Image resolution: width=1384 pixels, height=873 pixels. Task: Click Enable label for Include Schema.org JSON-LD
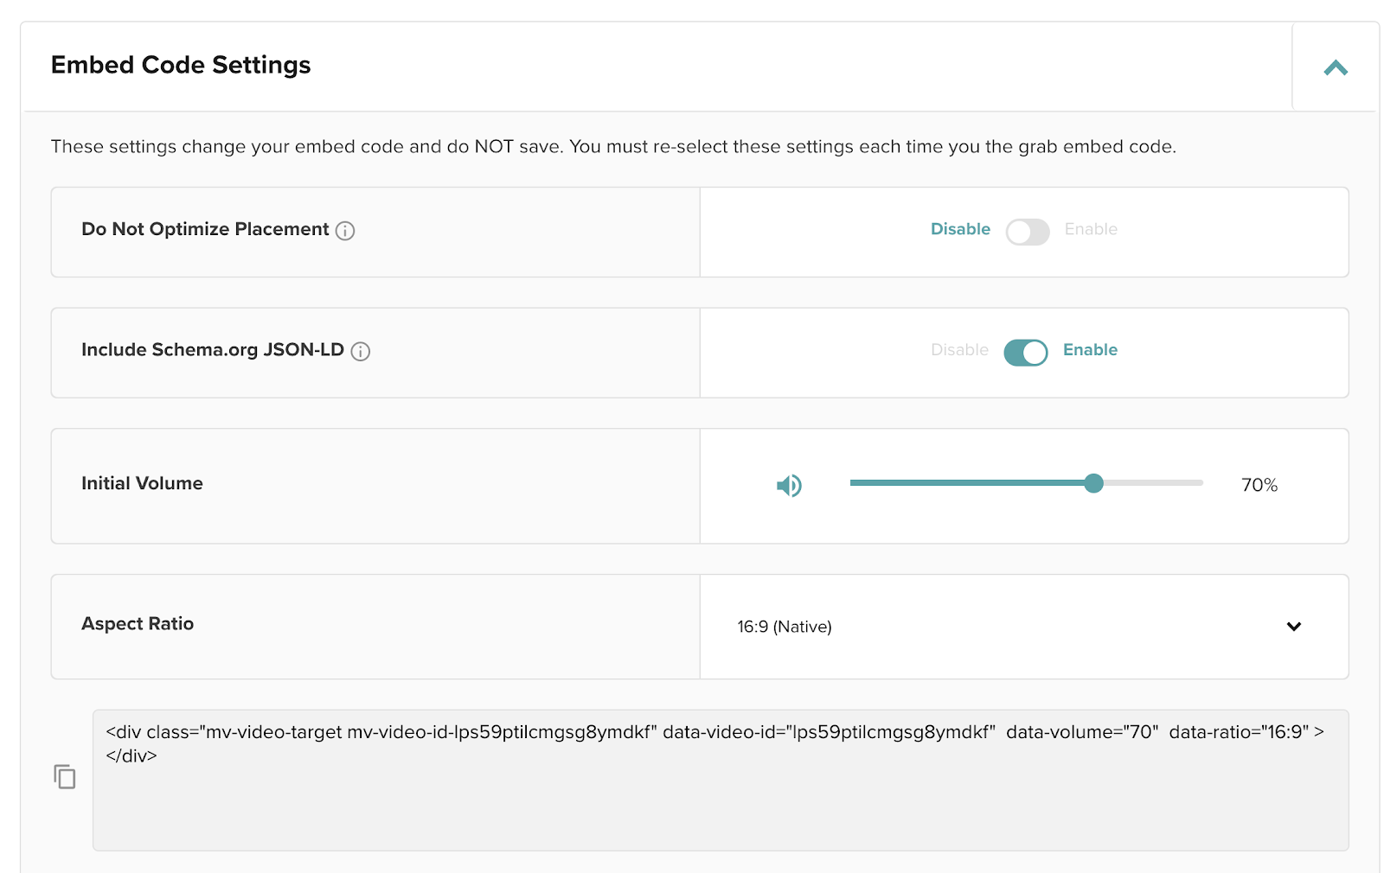(1090, 350)
